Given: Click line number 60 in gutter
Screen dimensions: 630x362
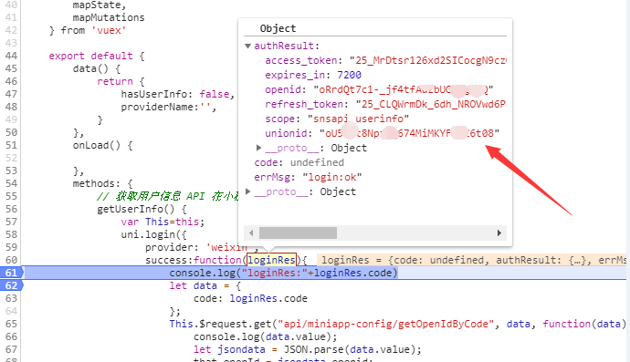Looking at the screenshot, I should pyautogui.click(x=11, y=260).
